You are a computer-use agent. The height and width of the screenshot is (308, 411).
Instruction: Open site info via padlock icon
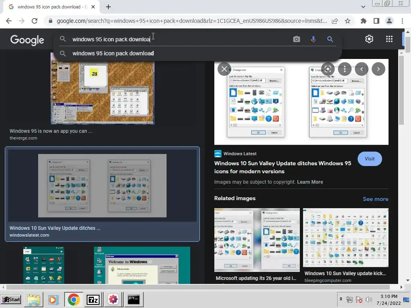[x=51, y=21]
